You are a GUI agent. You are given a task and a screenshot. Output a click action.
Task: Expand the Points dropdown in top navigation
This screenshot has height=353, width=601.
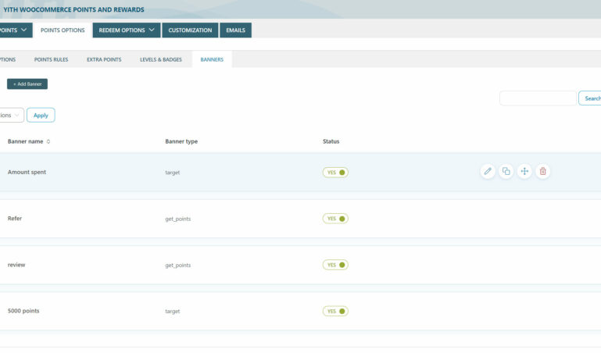pyautogui.click(x=14, y=30)
